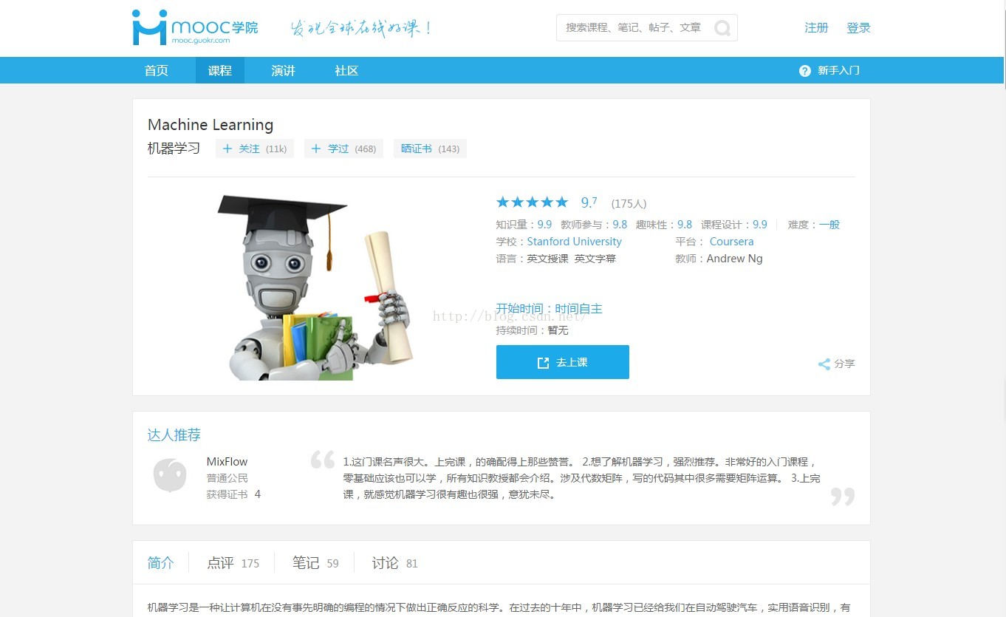Click the external link icon in 去上课
This screenshot has height=617, width=1006.
543,363
